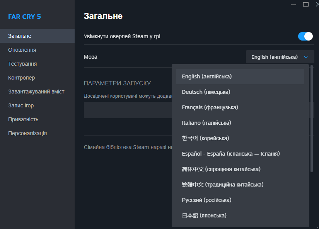Open the Мова language dropdown

click(280, 57)
